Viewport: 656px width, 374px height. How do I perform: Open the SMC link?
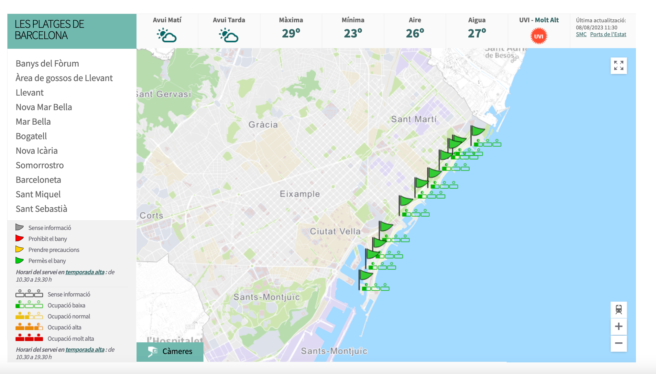point(581,34)
